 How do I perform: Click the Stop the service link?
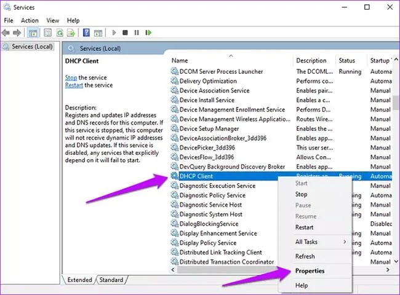click(x=71, y=77)
